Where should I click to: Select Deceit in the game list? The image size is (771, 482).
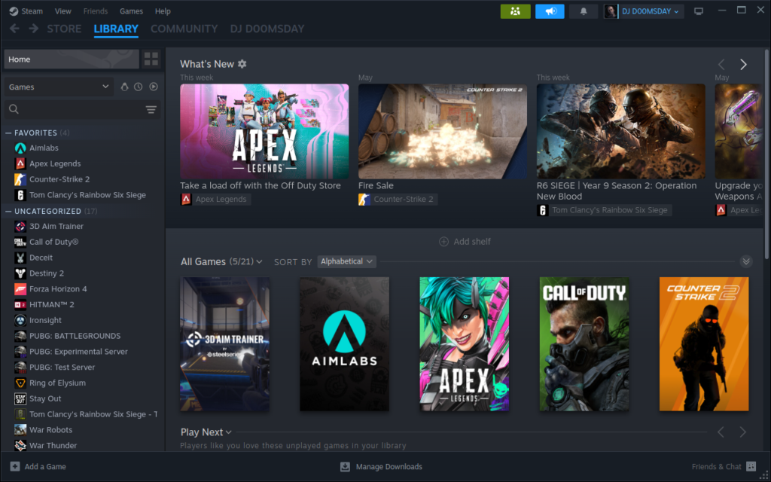pos(41,258)
